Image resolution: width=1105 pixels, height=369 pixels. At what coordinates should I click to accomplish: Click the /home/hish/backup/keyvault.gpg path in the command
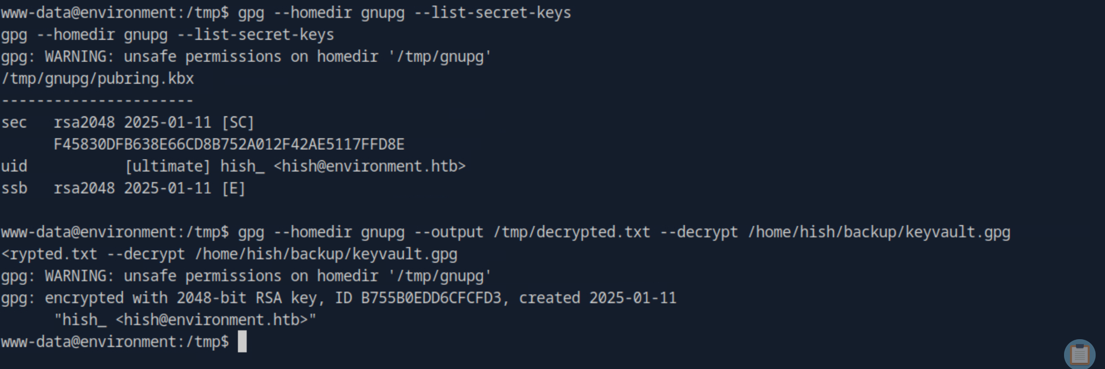pyautogui.click(x=879, y=232)
